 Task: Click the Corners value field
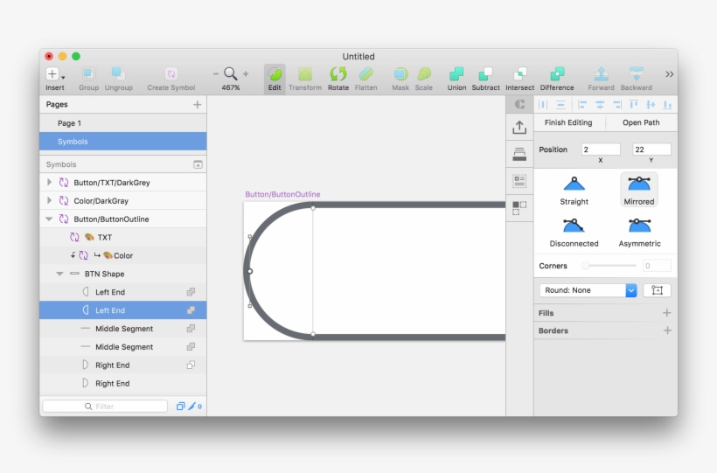(657, 266)
